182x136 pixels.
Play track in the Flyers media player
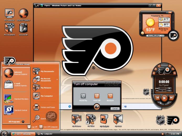[164, 98]
